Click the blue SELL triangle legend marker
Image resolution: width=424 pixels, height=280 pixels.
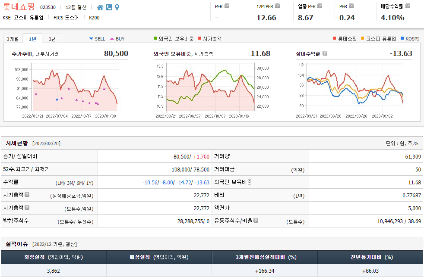92,39
